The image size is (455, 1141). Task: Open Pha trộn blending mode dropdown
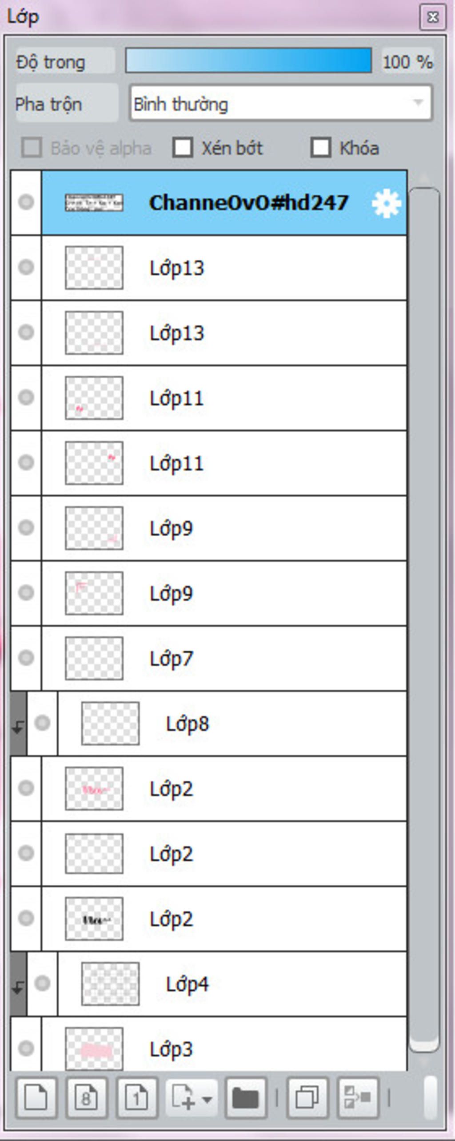click(281, 104)
